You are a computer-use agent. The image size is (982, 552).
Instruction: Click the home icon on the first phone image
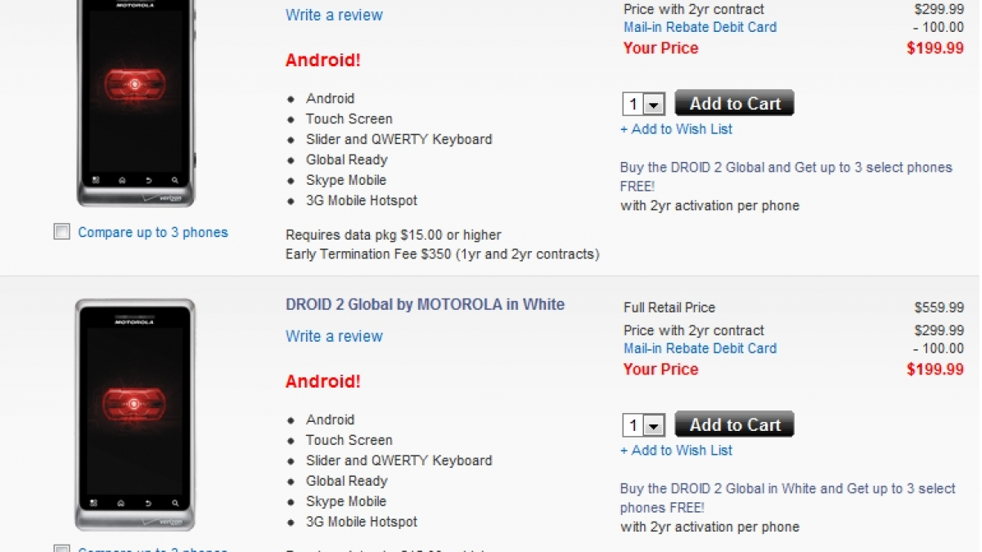[122, 180]
